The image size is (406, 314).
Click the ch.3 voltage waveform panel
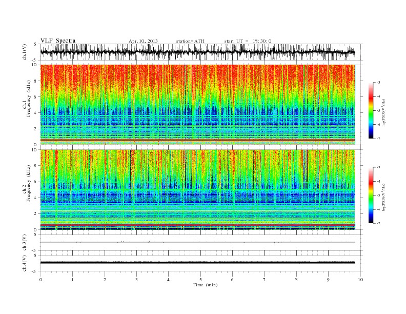201,243
